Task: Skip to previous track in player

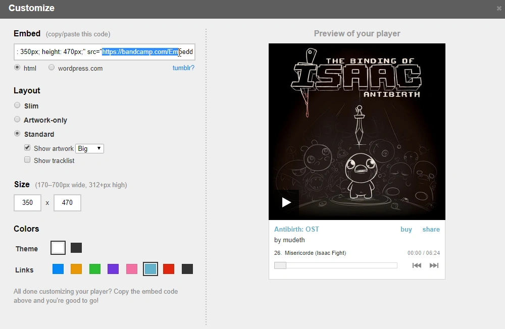Action: pyautogui.click(x=417, y=265)
